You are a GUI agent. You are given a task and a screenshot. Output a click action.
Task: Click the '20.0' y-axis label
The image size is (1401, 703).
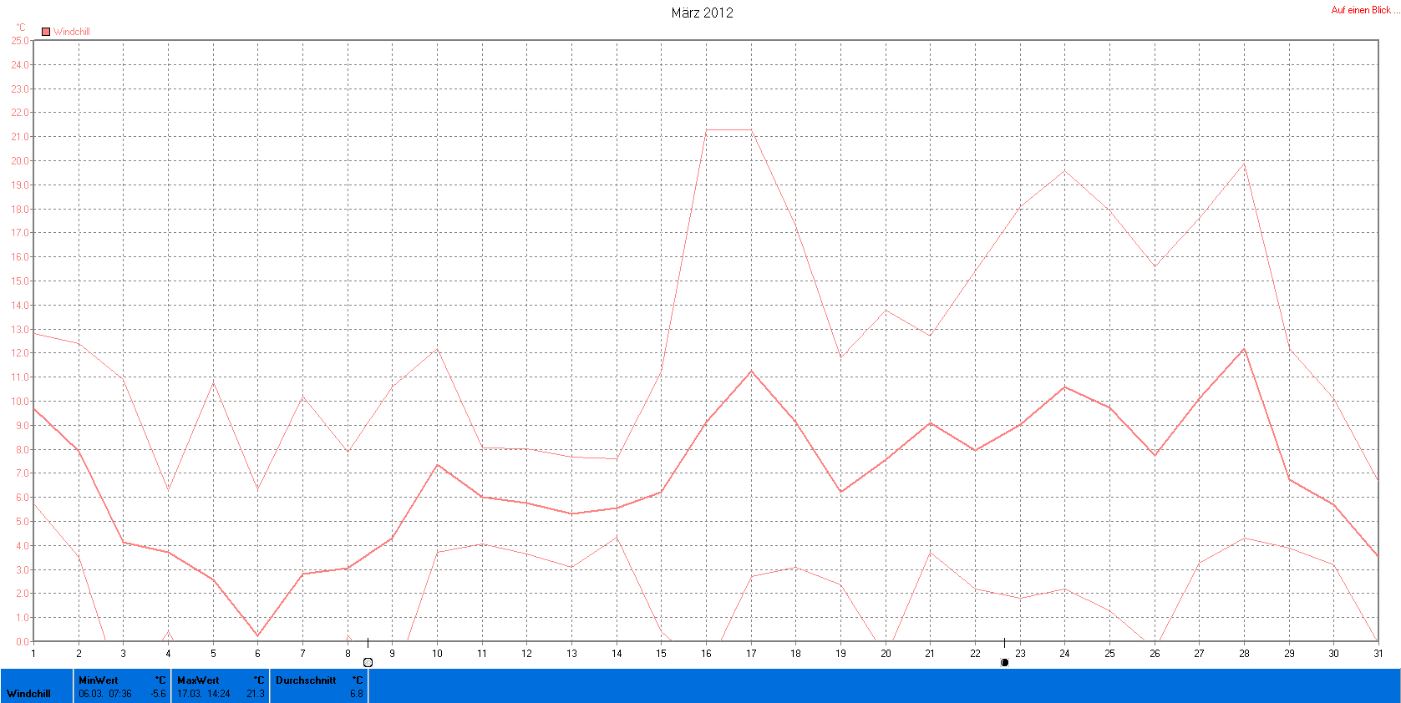(x=20, y=160)
